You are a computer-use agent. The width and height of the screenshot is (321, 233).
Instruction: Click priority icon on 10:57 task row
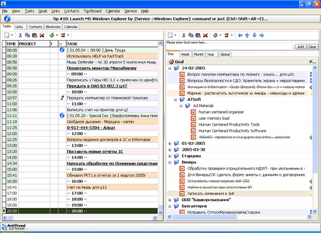tap(62, 97)
